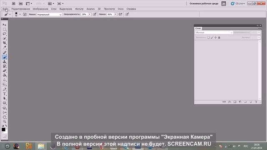Click the 'Основная рабочая среда' workspace button
This screenshot has width=267, height=150.
[204, 3]
